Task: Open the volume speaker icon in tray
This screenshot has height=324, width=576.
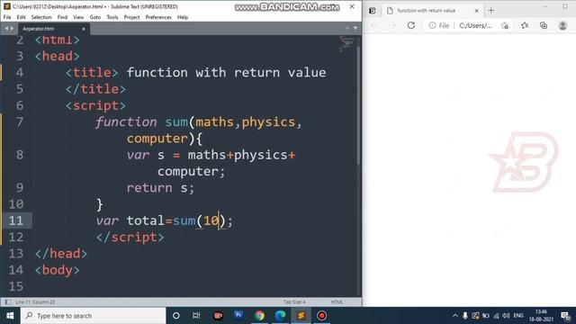Action: point(506,316)
